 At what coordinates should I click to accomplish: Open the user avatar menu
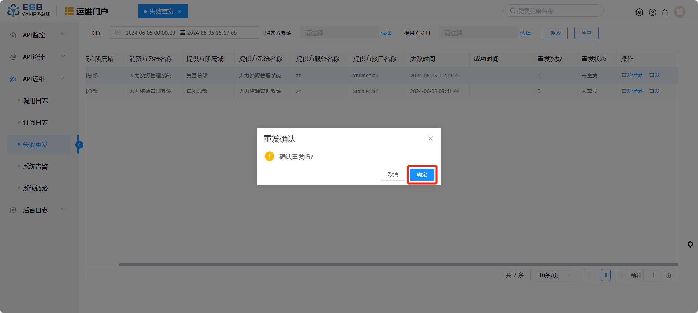[x=680, y=12]
